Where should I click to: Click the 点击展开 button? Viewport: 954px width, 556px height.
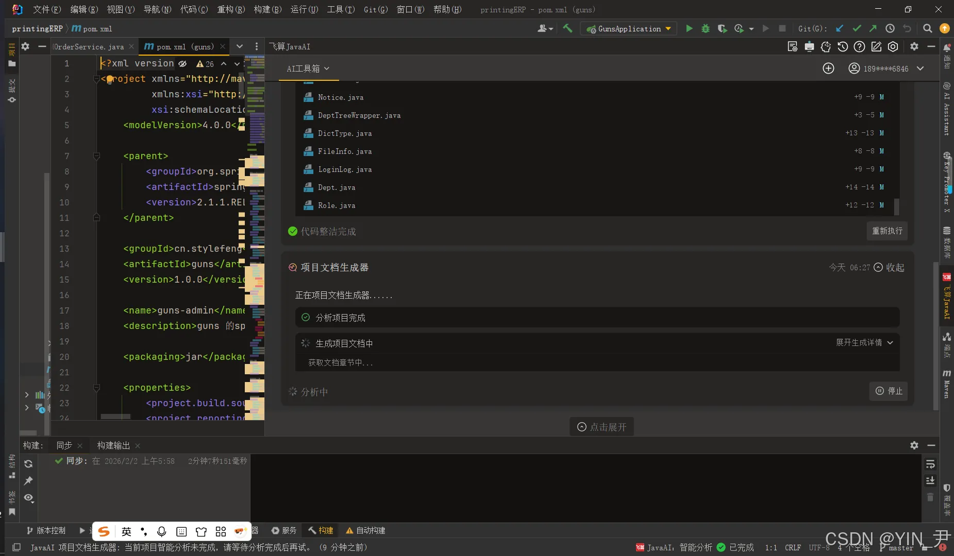601,427
